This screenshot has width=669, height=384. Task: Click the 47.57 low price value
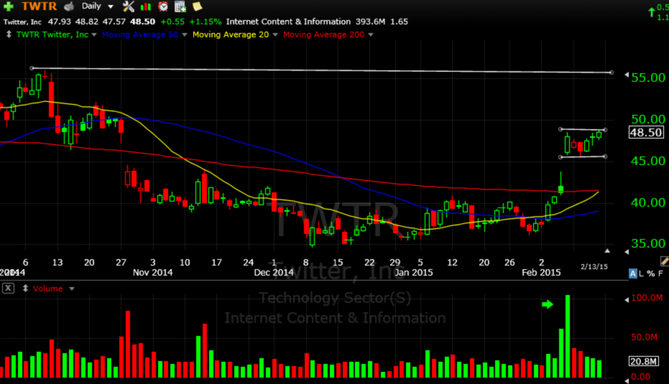114,22
